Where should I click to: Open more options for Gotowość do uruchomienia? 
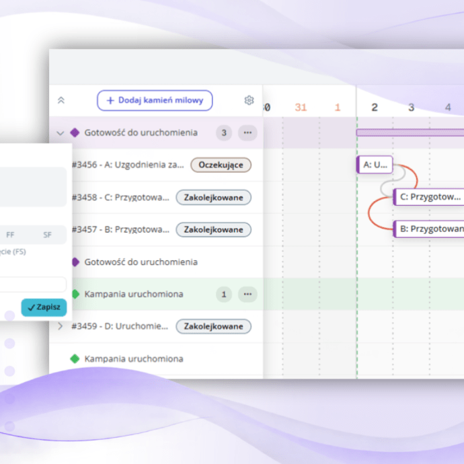coord(247,133)
